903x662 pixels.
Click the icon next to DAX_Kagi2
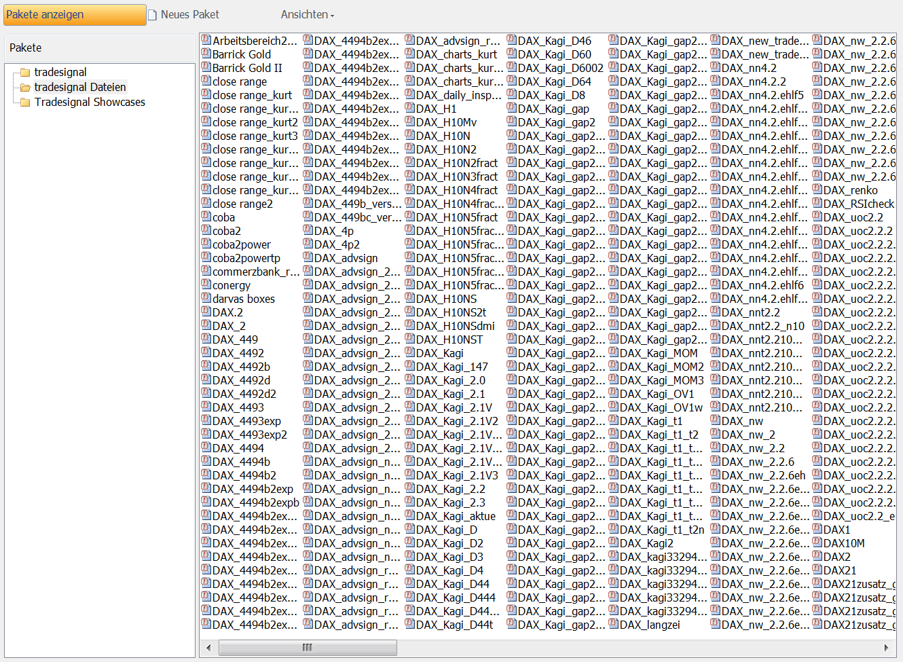[x=614, y=543]
